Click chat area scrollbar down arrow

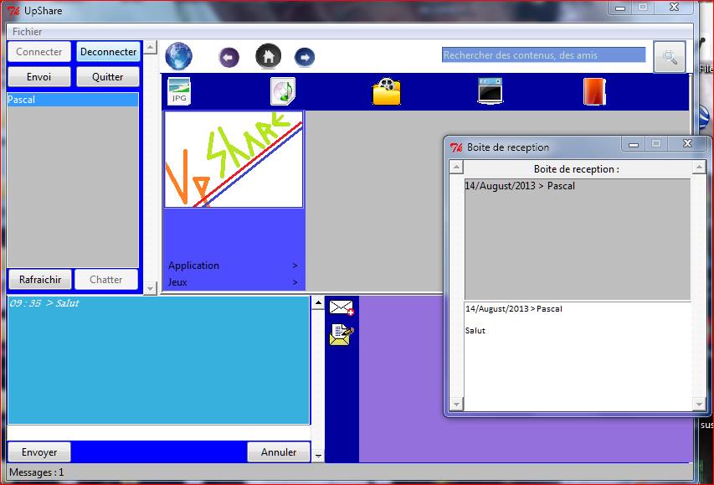pos(318,456)
